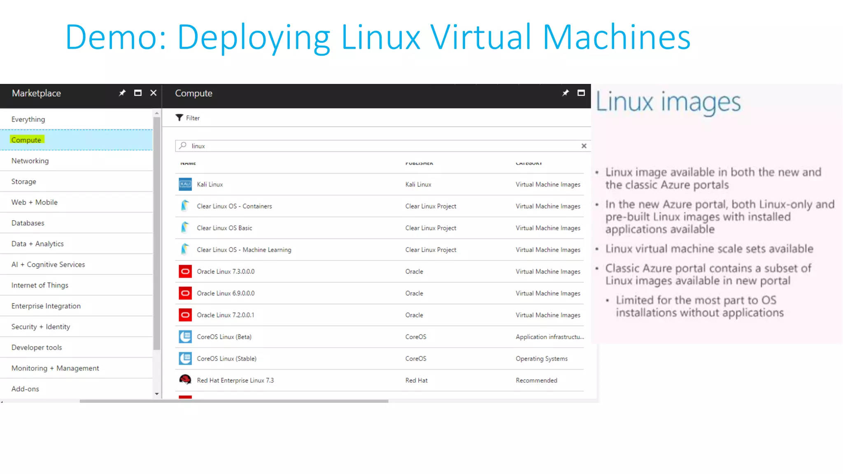
Task: Click the Marketplace scrollbar down arrow
Action: tap(156, 394)
